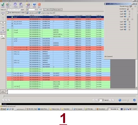
Task: Check the box on the first red row
Action: 12,19
